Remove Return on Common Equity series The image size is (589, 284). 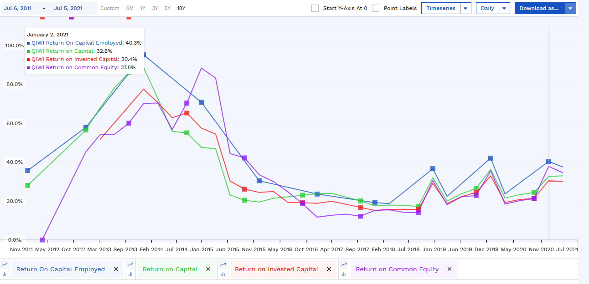click(x=449, y=269)
